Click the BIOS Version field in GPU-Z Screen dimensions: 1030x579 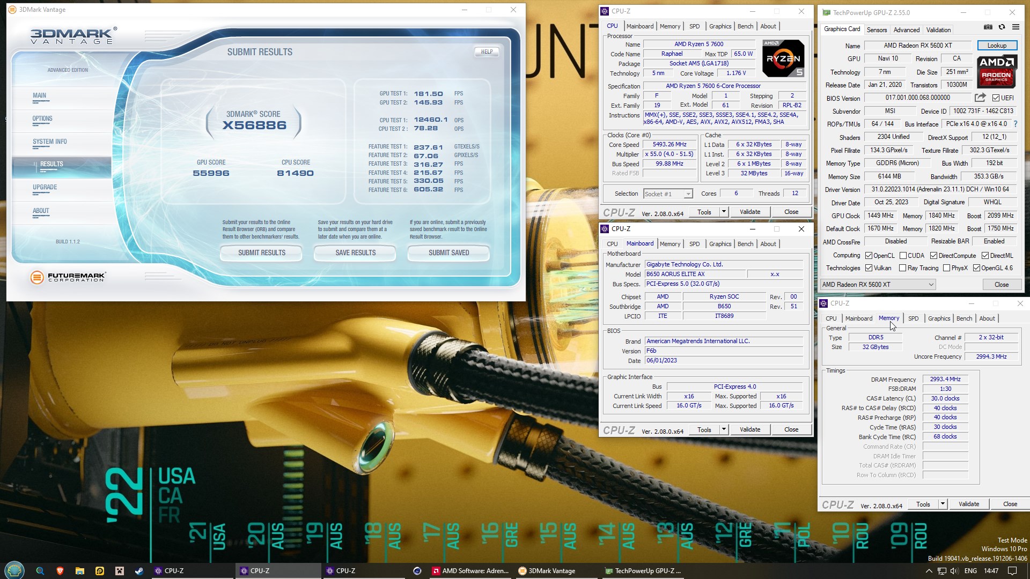[x=917, y=98]
